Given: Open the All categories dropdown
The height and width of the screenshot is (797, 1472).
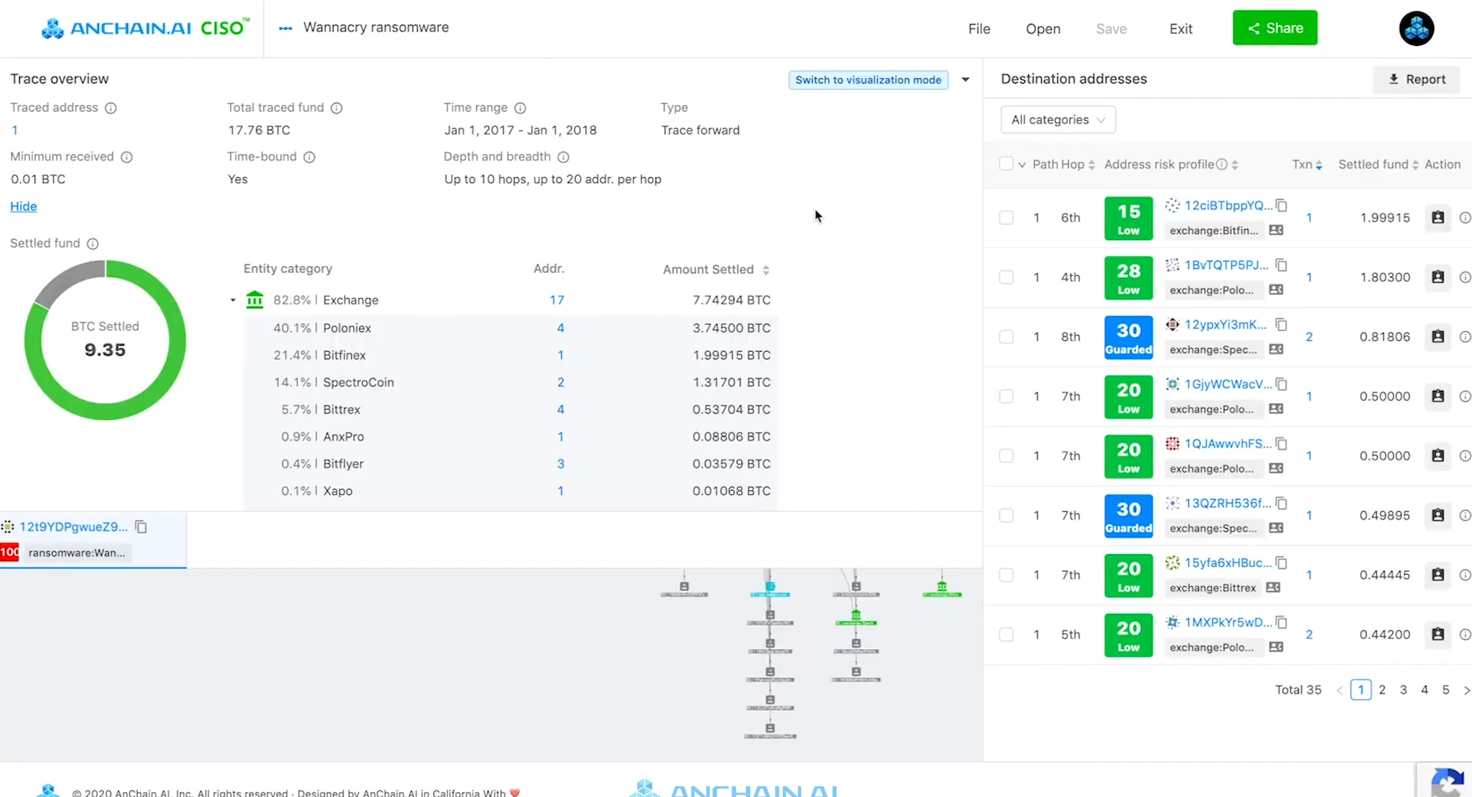Looking at the screenshot, I should coord(1058,120).
